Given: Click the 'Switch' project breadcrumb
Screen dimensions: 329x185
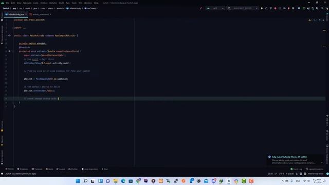Looking at the screenshot, I should 6,8.
